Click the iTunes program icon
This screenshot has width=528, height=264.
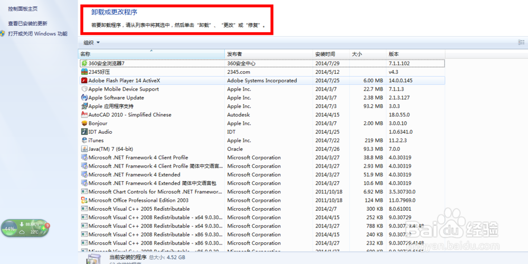click(x=84, y=140)
